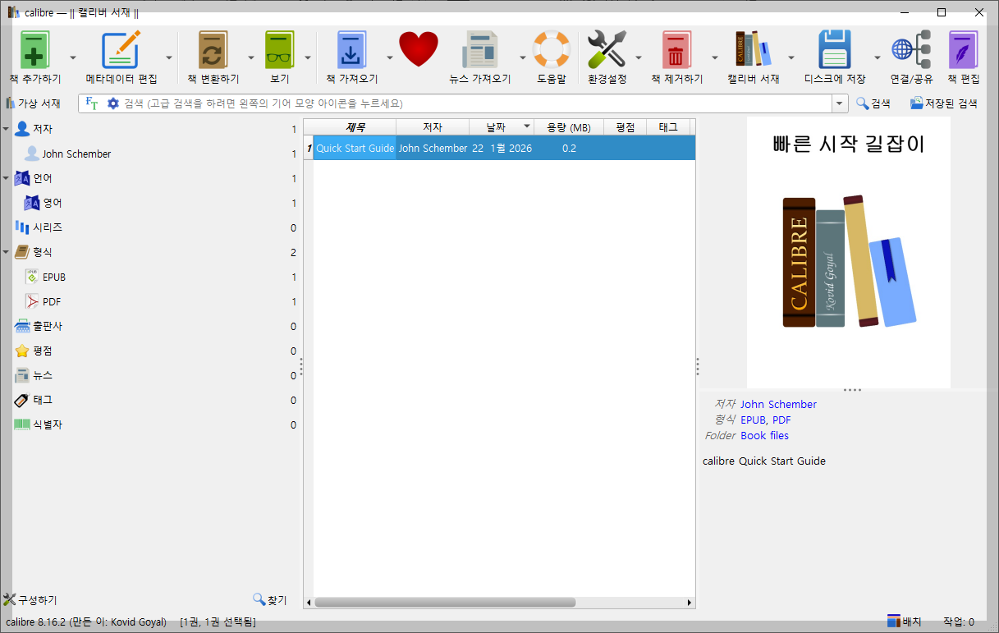999x633 pixels.
Task: Open the dropdown arrow next to 책 변환하기
Action: click(251, 57)
